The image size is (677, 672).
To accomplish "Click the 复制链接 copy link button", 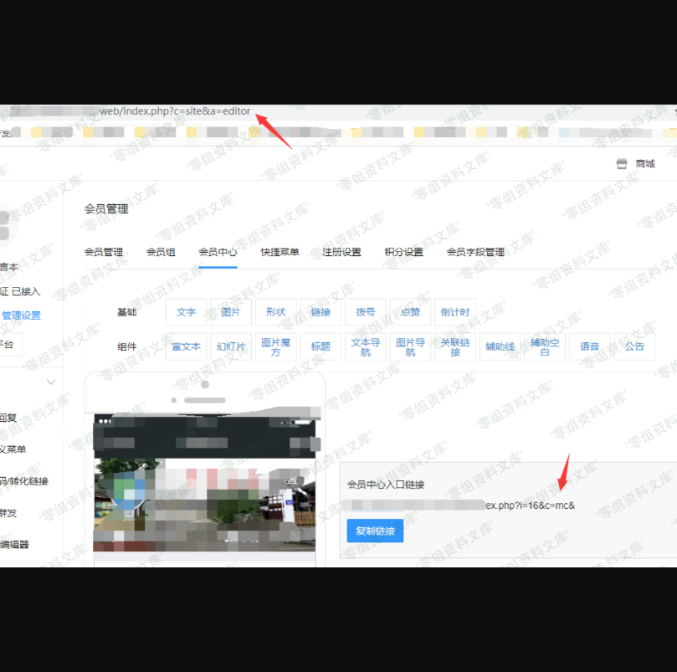I will [x=375, y=531].
